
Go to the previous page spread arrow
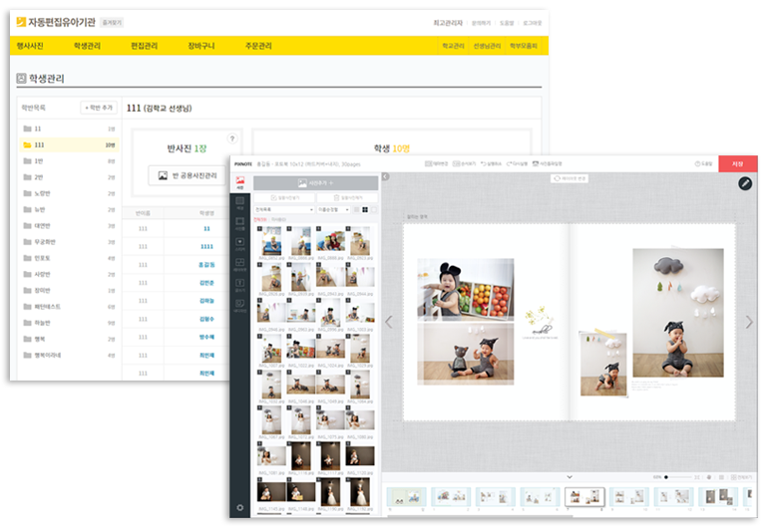coord(389,322)
